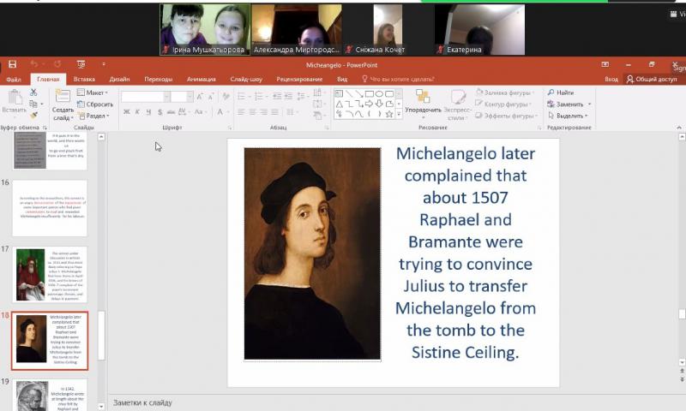The width and height of the screenshot is (686, 411).
Task: Center the text in paragraph group
Action: 252,112
